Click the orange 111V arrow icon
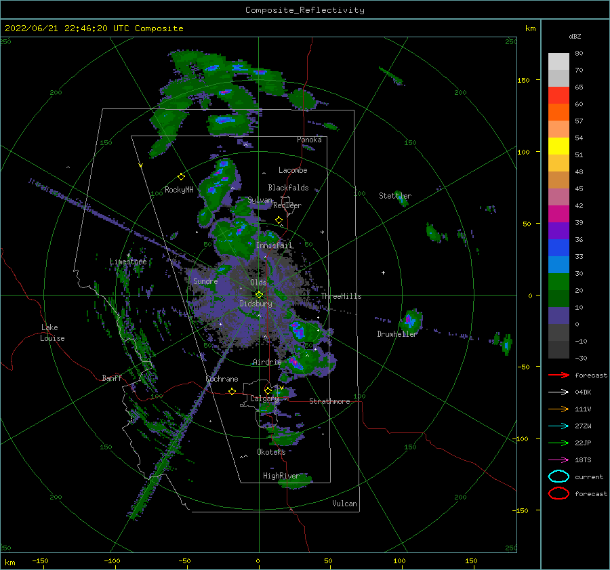 pos(558,409)
